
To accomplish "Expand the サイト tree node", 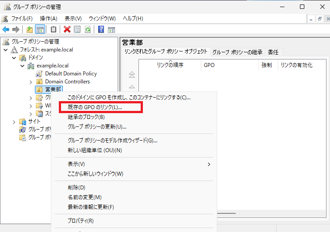I will tap(14, 122).
